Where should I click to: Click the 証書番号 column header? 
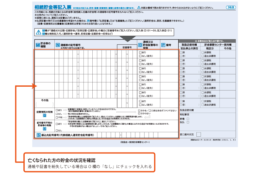coord(127,47)
